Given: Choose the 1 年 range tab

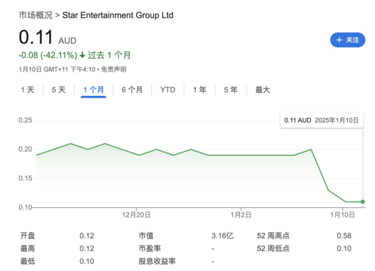Looking at the screenshot, I should click(x=199, y=90).
